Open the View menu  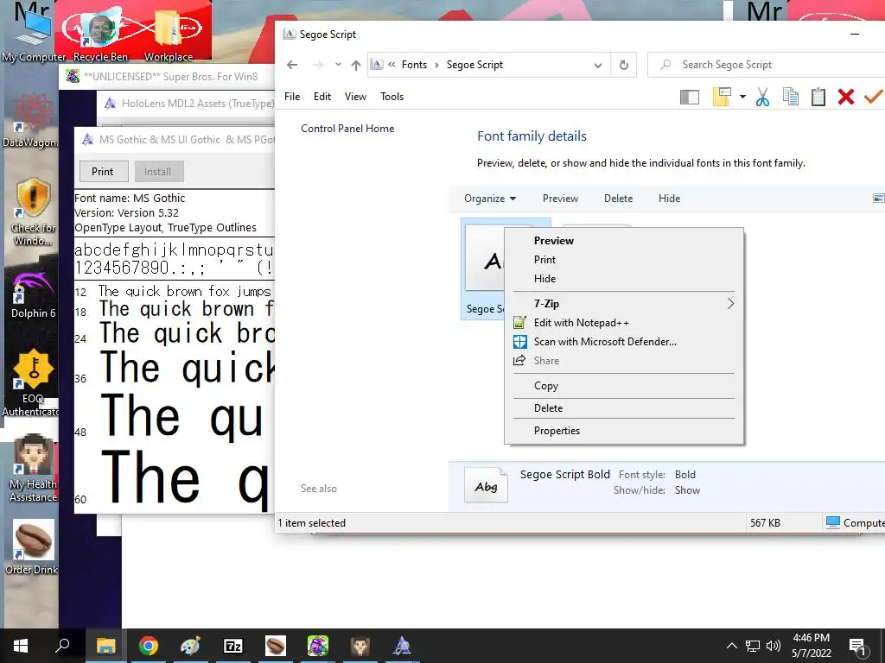point(355,97)
